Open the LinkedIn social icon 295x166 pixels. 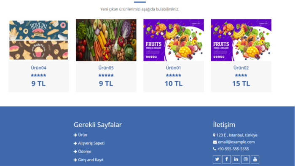point(236,159)
